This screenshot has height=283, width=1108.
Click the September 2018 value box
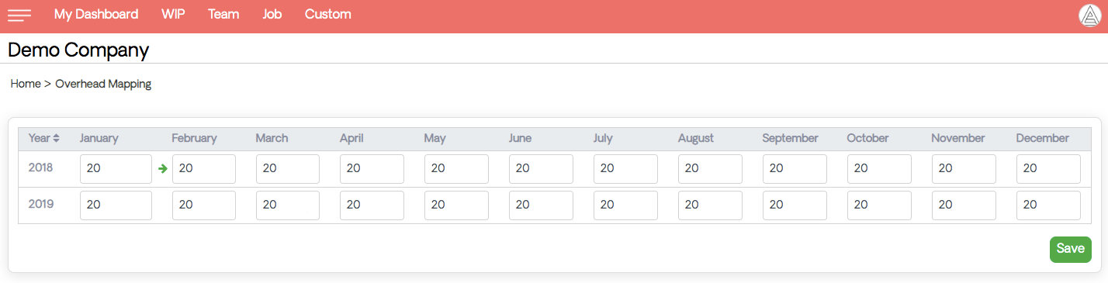tap(795, 169)
